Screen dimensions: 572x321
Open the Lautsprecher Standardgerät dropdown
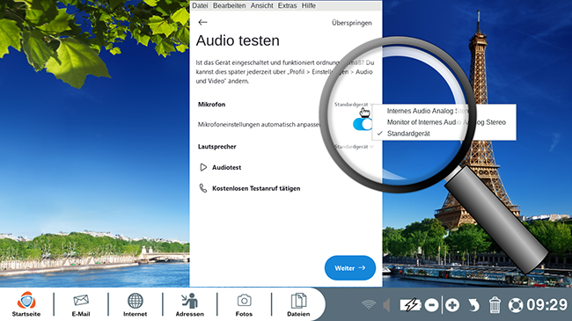click(354, 147)
